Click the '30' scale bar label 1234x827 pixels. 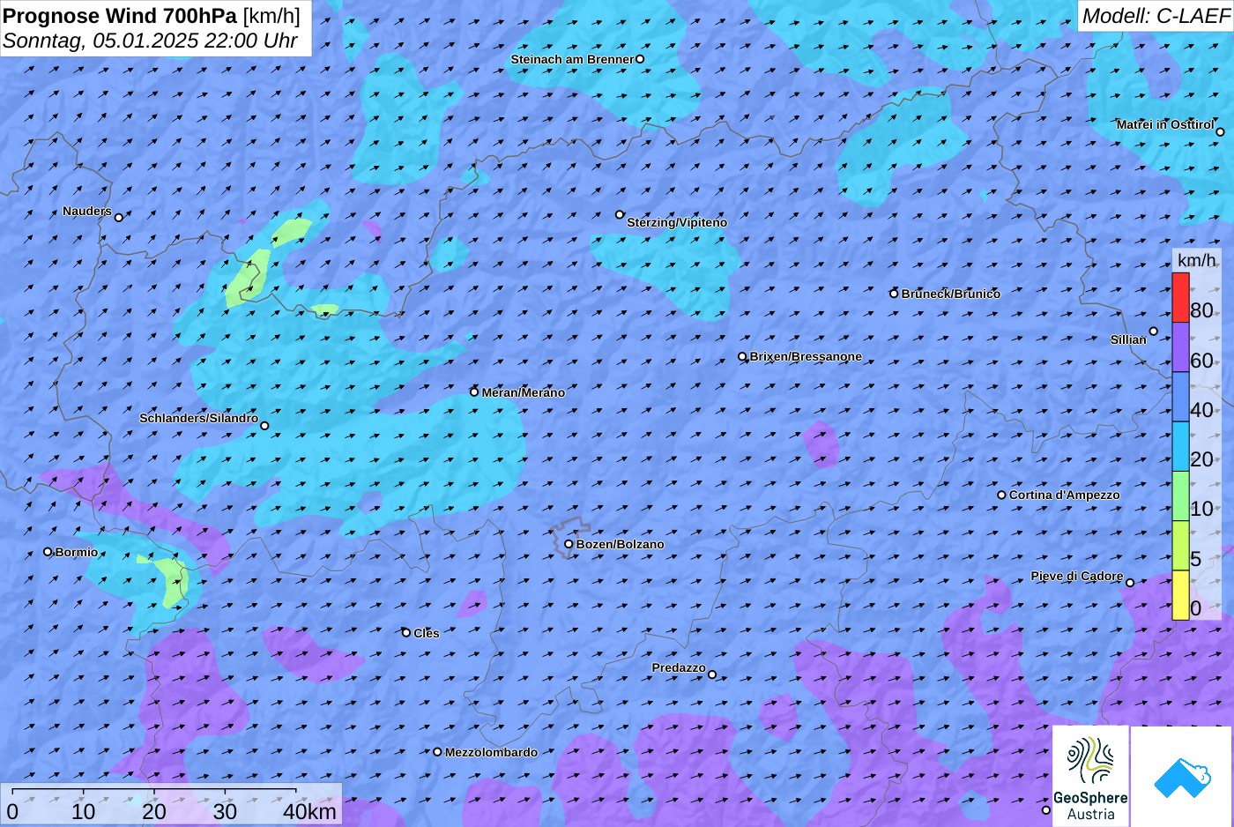[226, 811]
